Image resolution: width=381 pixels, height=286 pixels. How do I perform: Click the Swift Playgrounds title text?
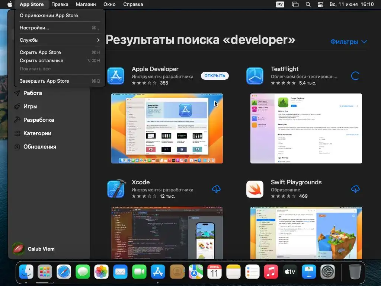296,182
